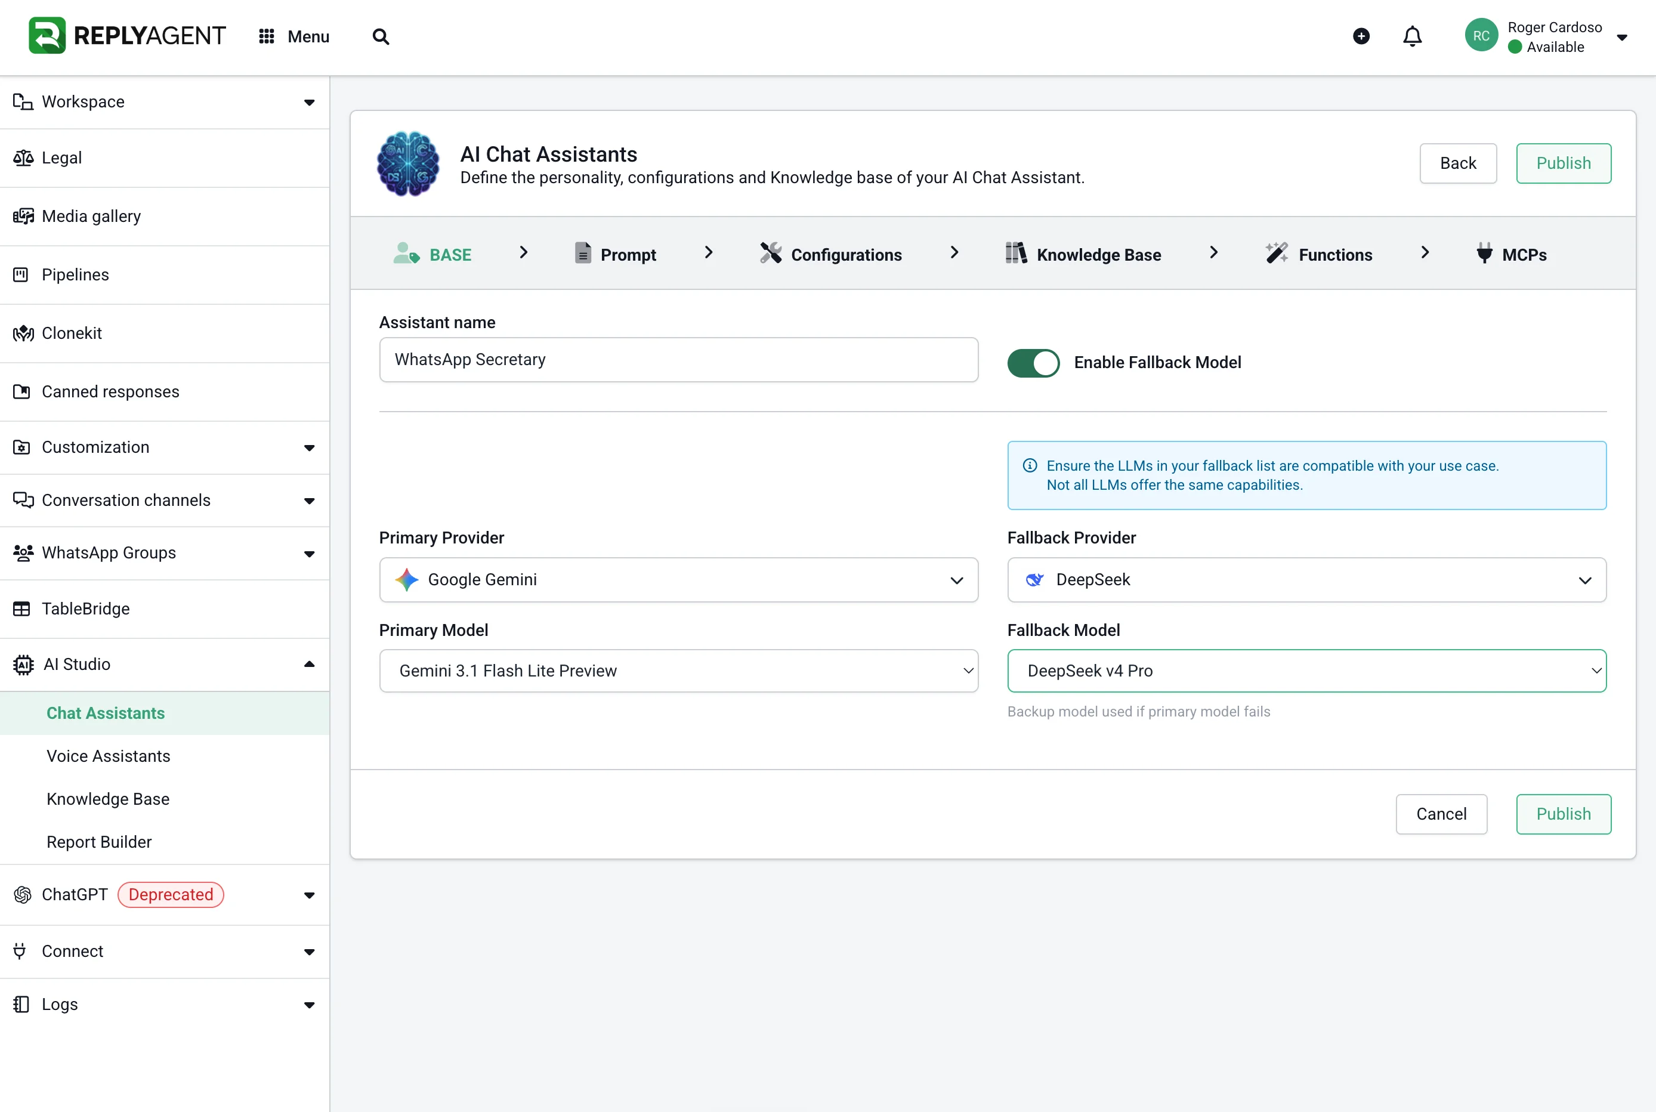The image size is (1656, 1112).
Task: Open notifications bell
Action: coord(1412,36)
